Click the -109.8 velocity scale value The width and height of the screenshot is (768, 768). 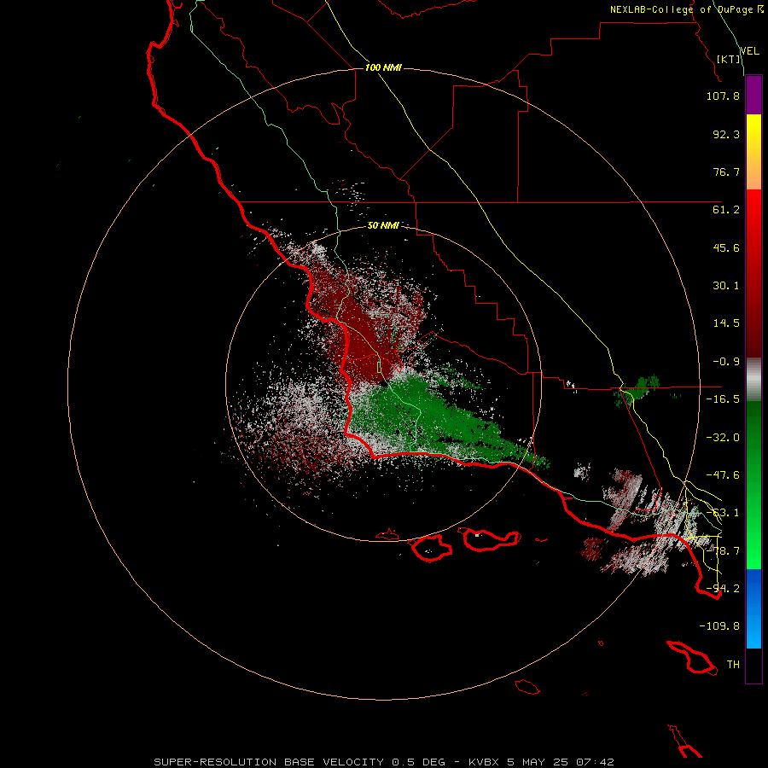point(719,626)
